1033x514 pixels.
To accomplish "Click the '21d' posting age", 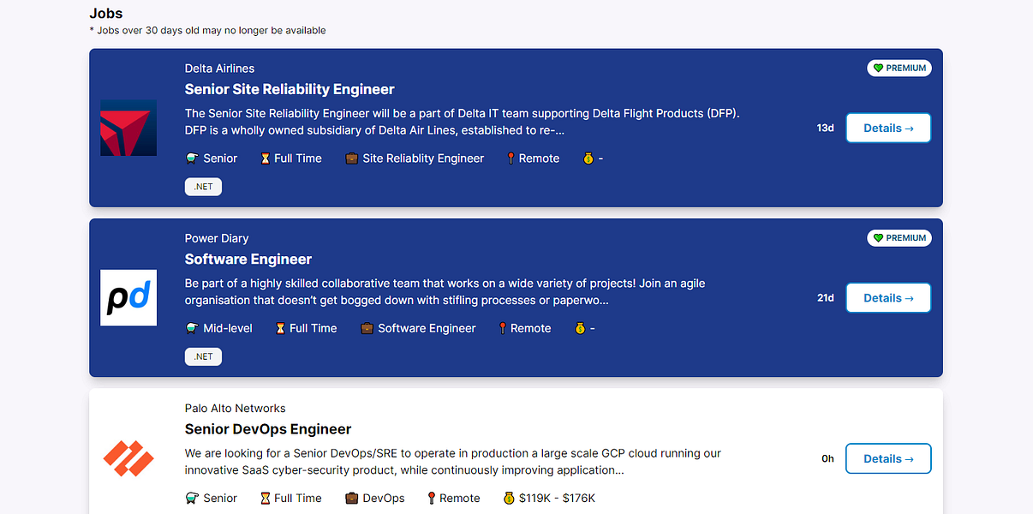I will (825, 298).
